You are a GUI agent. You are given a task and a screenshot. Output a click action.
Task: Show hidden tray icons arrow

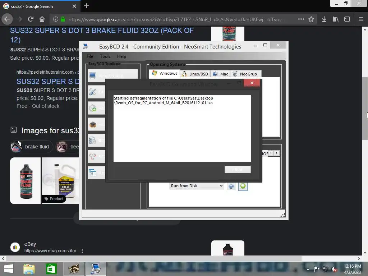click(308, 269)
